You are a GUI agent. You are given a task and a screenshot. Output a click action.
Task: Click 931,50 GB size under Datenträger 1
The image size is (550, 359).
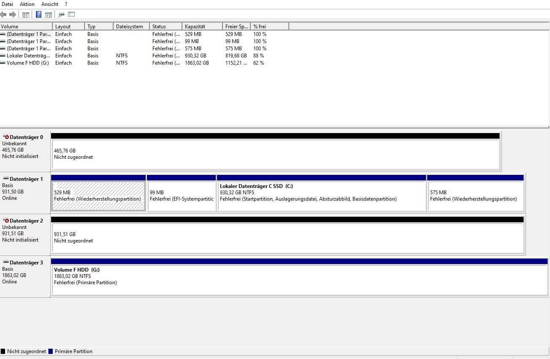13,192
